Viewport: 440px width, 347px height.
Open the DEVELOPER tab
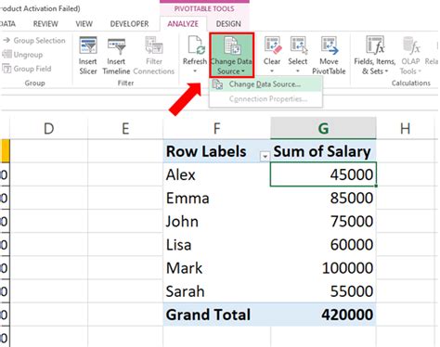pos(129,24)
